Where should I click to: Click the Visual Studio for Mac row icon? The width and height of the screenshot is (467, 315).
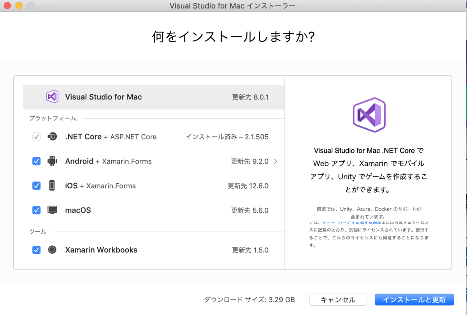(x=52, y=97)
